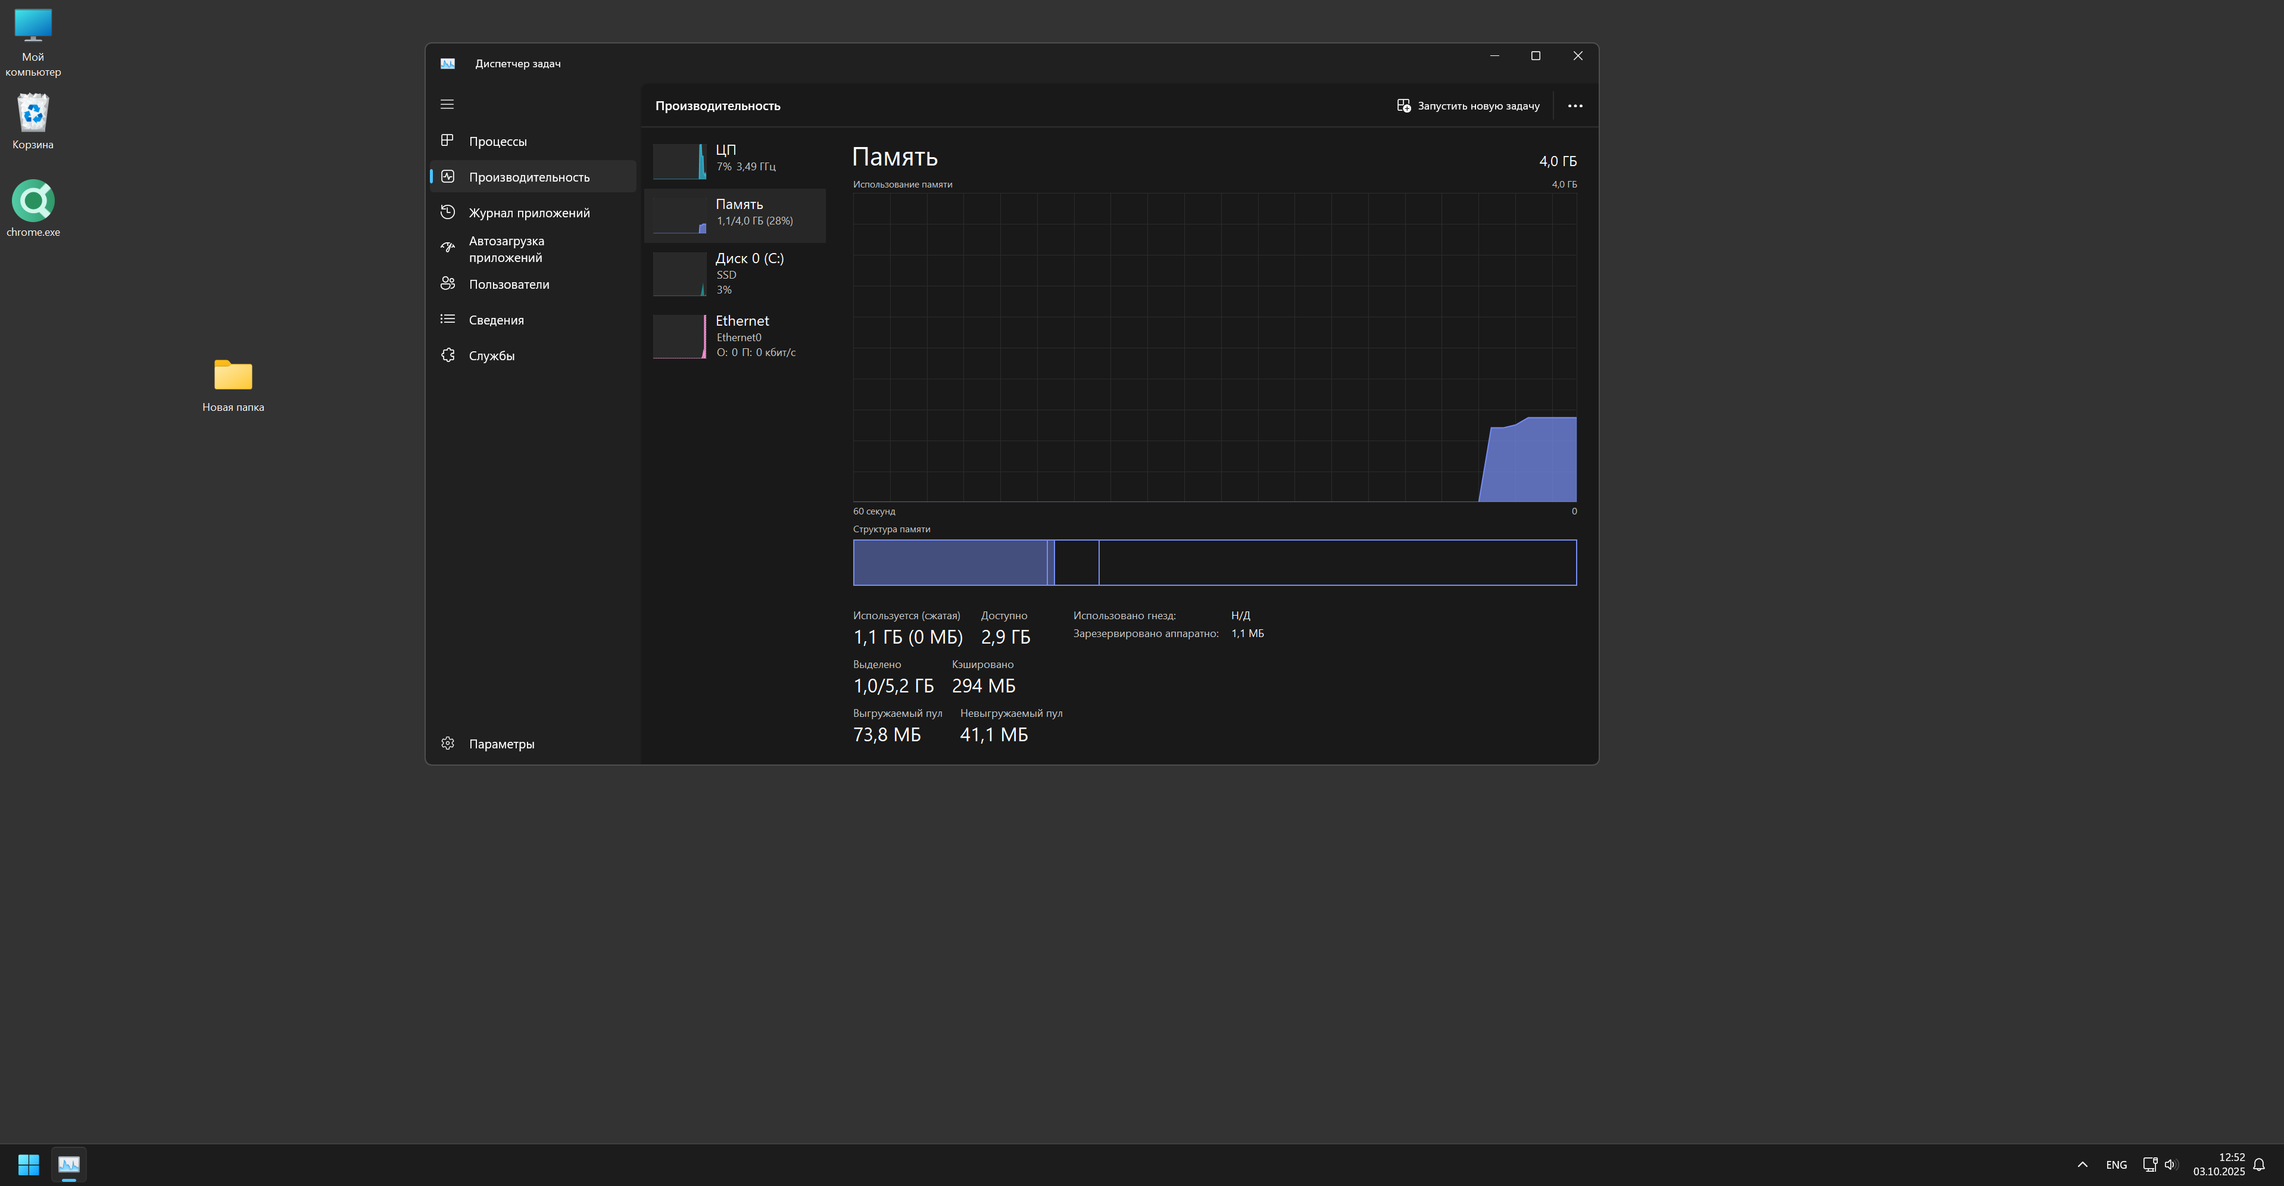Open Services puzzle-gear icon
The width and height of the screenshot is (2284, 1186).
[448, 355]
